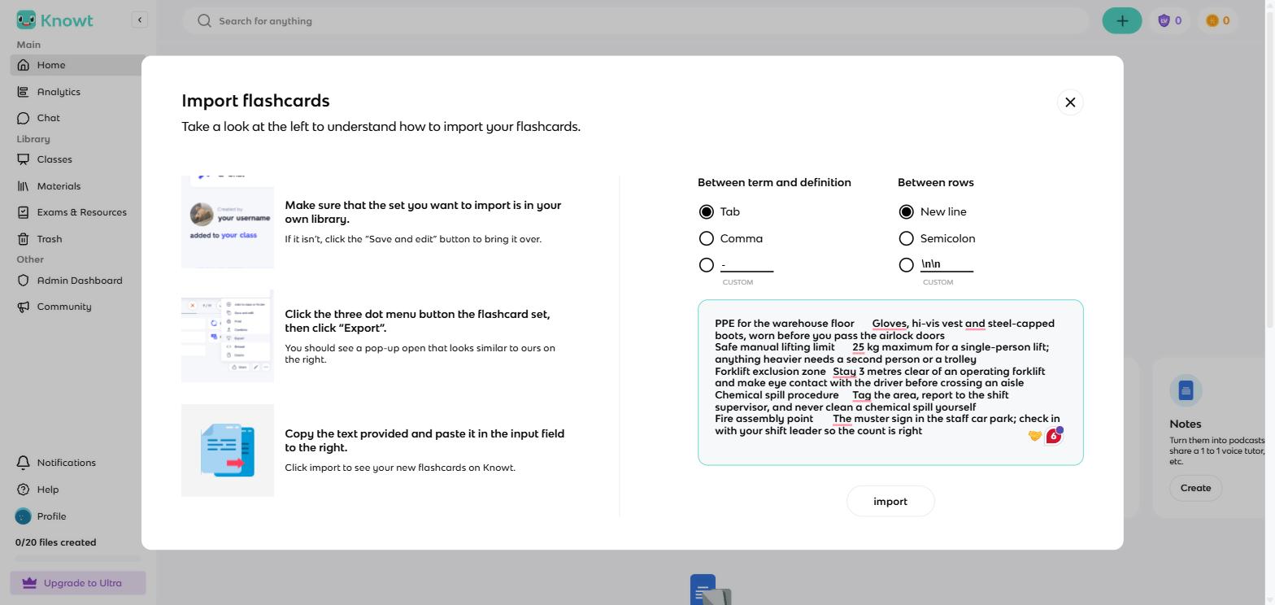Open Materials in the sidebar
The width and height of the screenshot is (1275, 605).
tap(78, 186)
